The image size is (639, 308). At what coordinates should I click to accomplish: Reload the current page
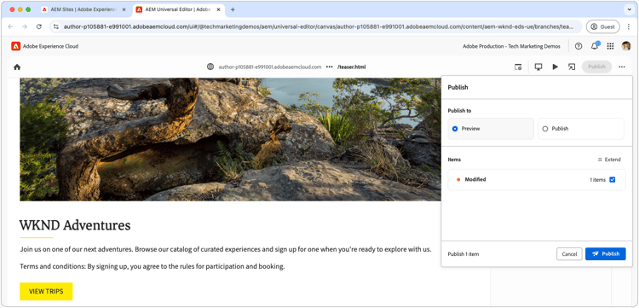pyautogui.click(x=38, y=26)
